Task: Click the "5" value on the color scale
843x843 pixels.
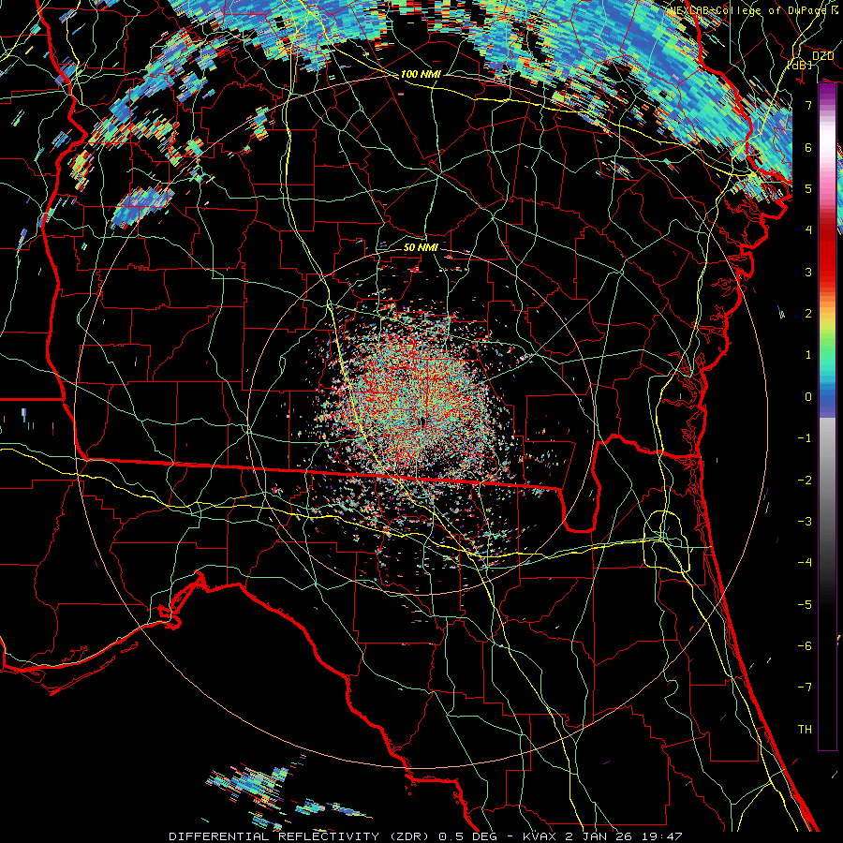Action: click(x=808, y=188)
